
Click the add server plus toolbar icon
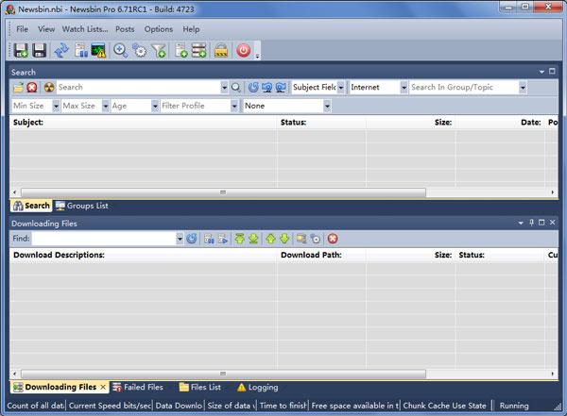click(x=198, y=50)
